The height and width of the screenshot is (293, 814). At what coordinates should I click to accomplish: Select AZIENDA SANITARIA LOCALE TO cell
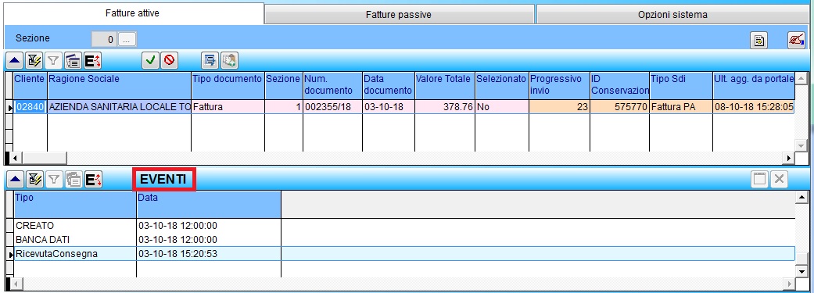point(120,107)
